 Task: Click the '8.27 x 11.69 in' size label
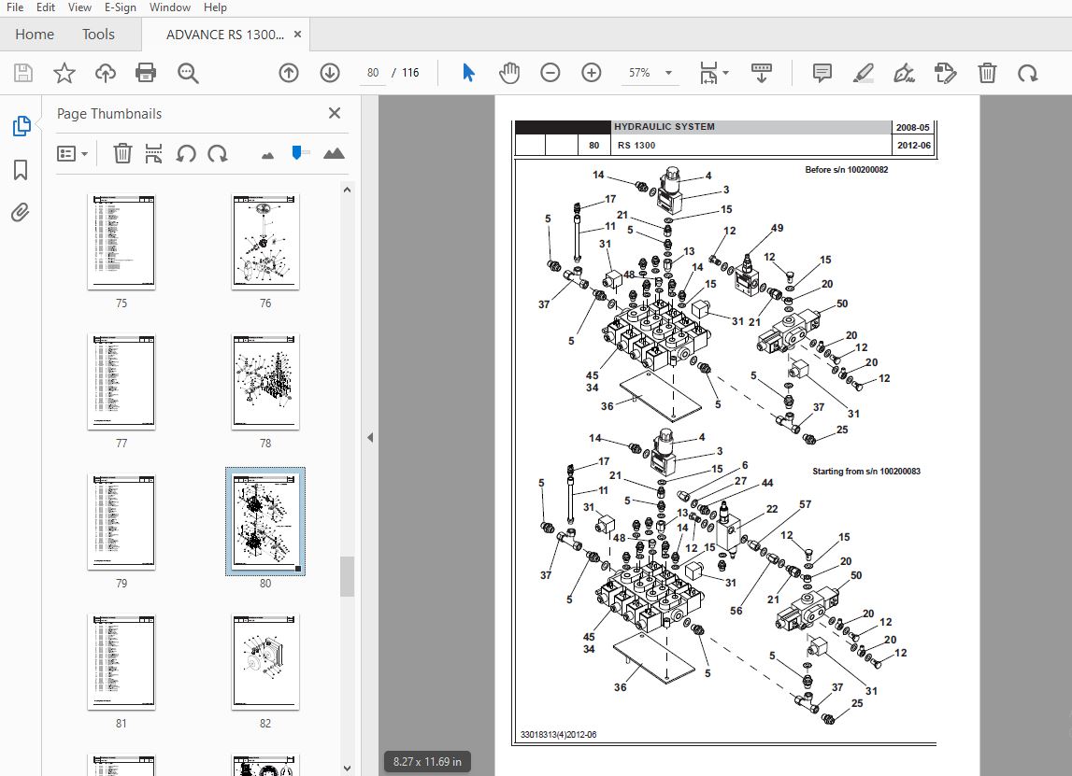click(427, 762)
